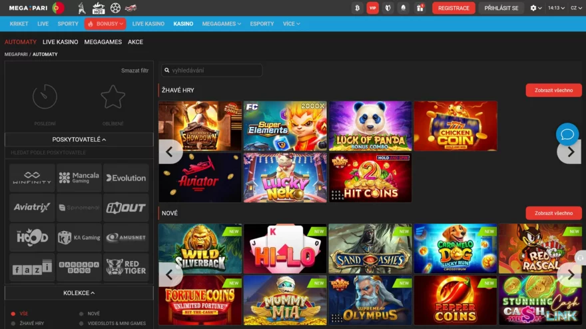586x329 pixels.
Task: Go to Sporty in navigation
Action: point(68,23)
